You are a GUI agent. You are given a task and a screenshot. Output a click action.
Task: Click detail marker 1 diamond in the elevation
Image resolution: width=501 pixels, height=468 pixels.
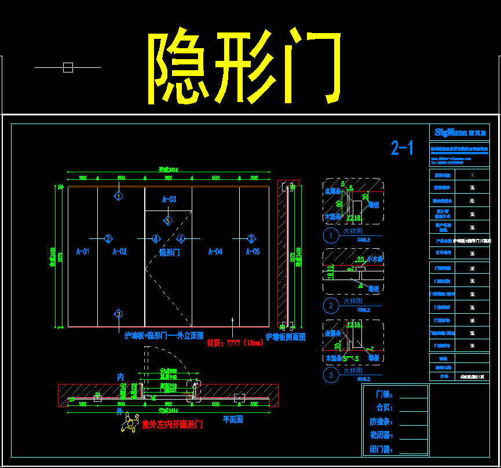119,196
